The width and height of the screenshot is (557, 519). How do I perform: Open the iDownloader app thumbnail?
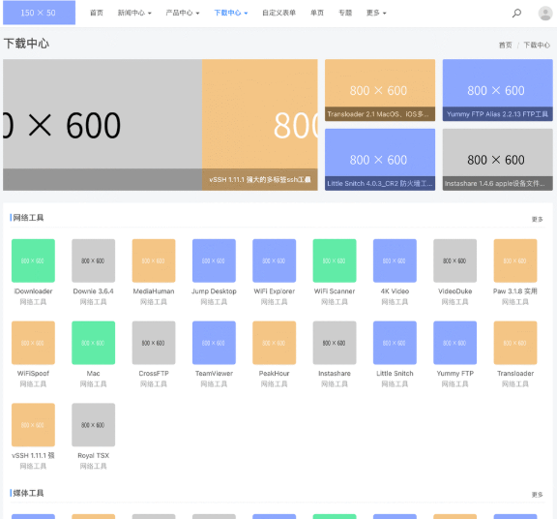33,260
